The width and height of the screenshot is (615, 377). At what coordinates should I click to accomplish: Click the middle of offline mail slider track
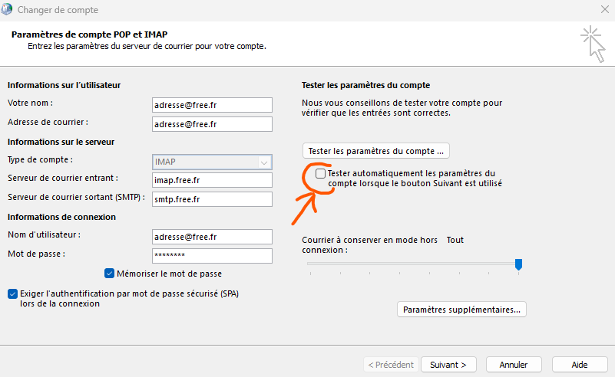pos(412,264)
